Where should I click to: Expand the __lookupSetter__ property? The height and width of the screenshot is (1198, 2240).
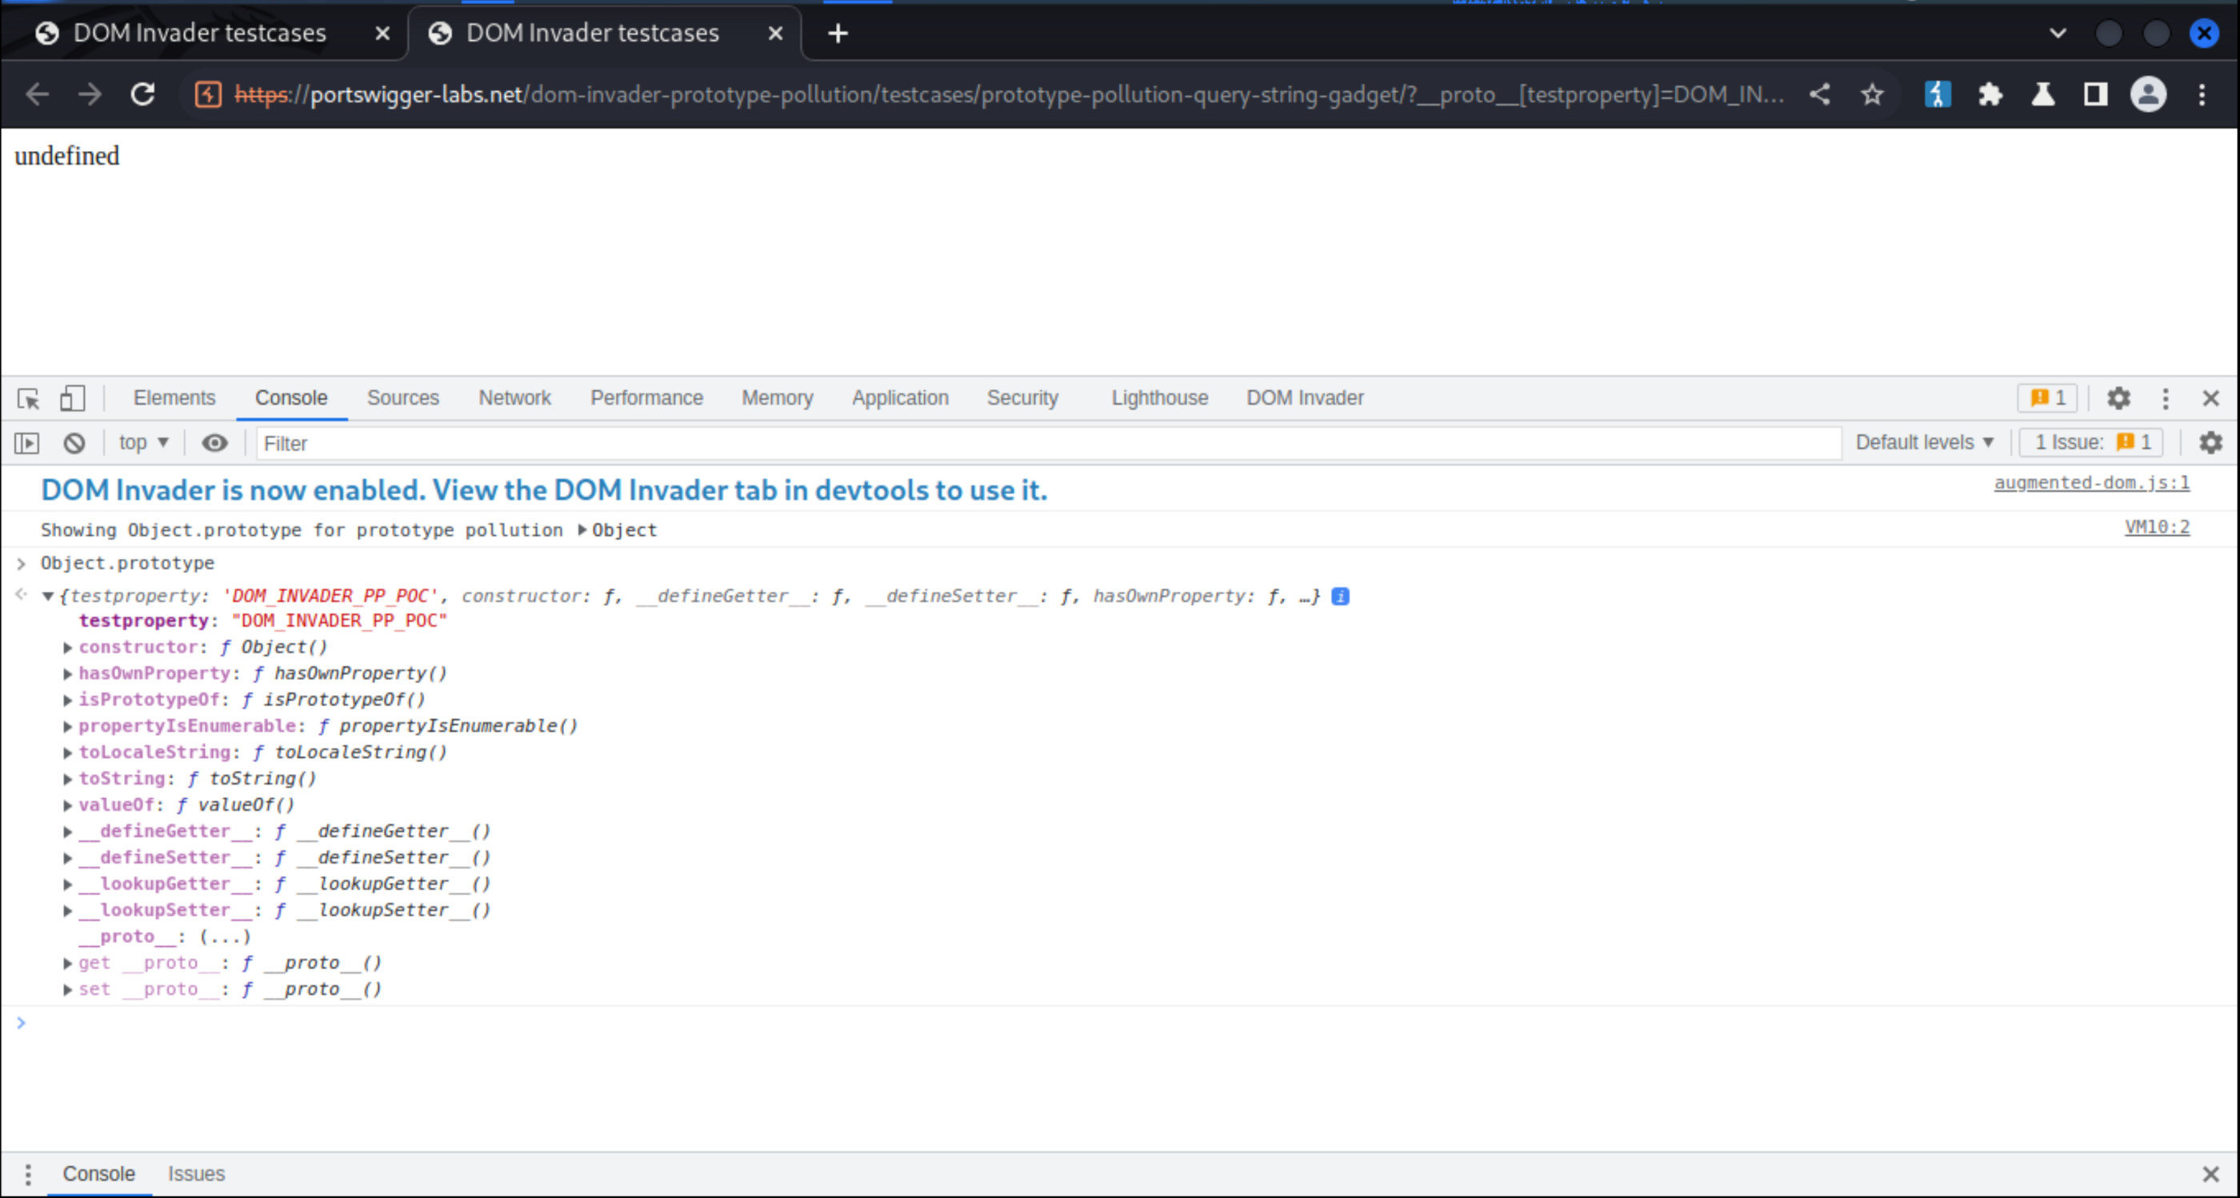(67, 911)
